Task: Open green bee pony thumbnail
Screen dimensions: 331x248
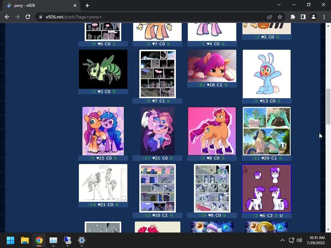Action: click(x=103, y=69)
